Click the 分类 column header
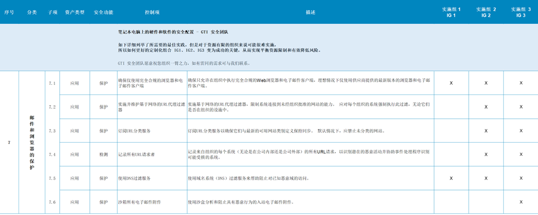 pos(32,13)
